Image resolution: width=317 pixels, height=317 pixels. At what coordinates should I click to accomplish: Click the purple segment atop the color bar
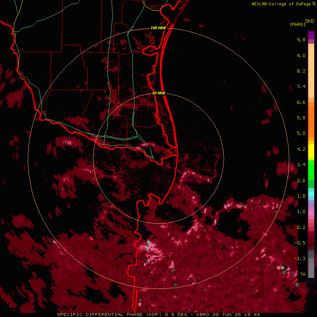[311, 35]
